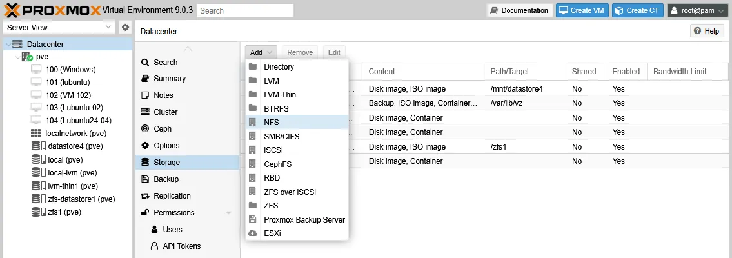This screenshot has height=258, width=732.
Task: Click the Datacenter server icon in tree
Action: tap(17, 44)
